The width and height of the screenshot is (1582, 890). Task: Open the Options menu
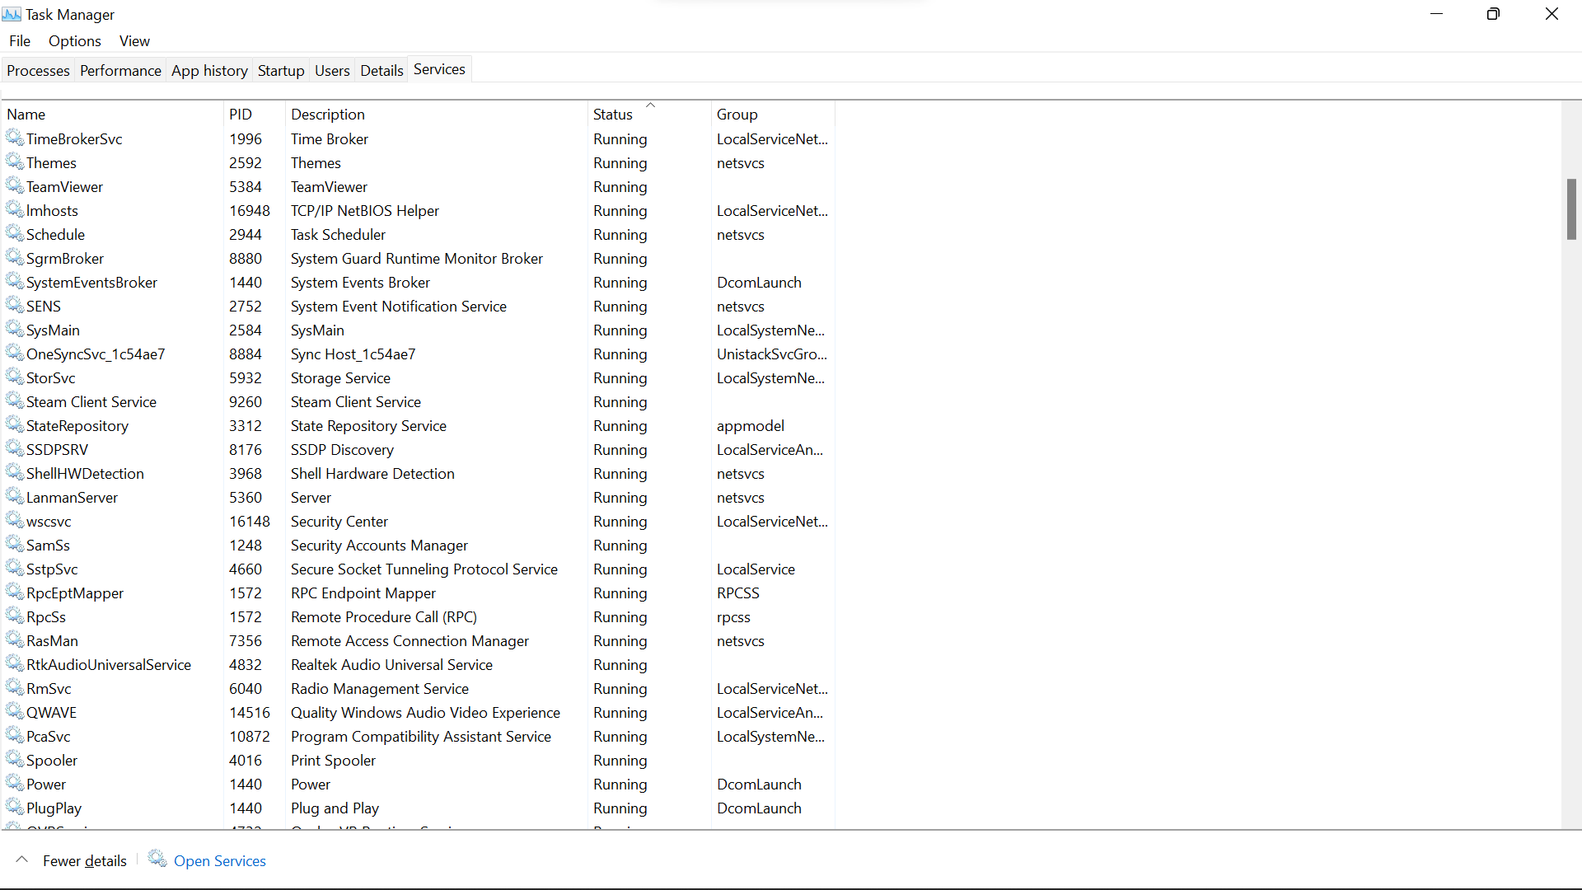click(x=75, y=41)
